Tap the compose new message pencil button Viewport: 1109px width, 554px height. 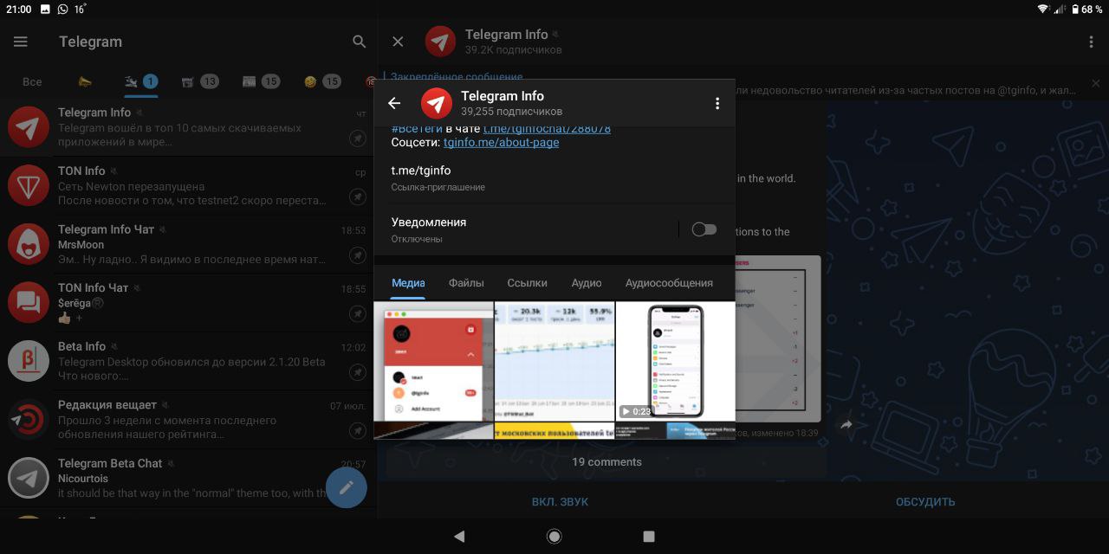coord(346,487)
